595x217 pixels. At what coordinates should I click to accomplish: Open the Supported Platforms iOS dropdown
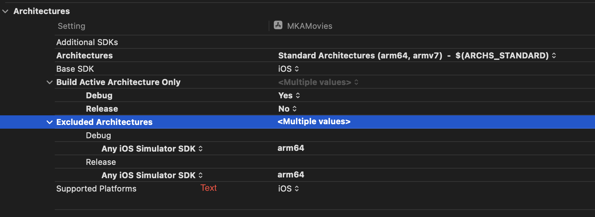coord(289,189)
